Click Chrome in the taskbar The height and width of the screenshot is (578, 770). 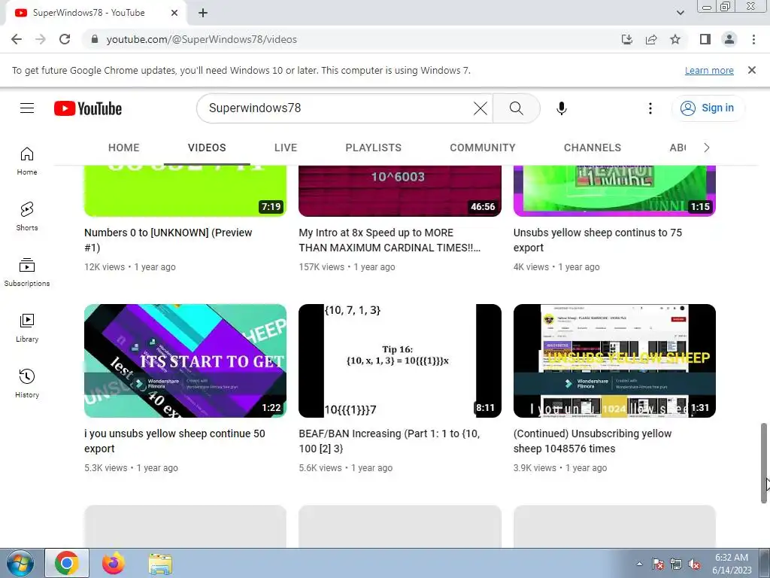[67, 563]
